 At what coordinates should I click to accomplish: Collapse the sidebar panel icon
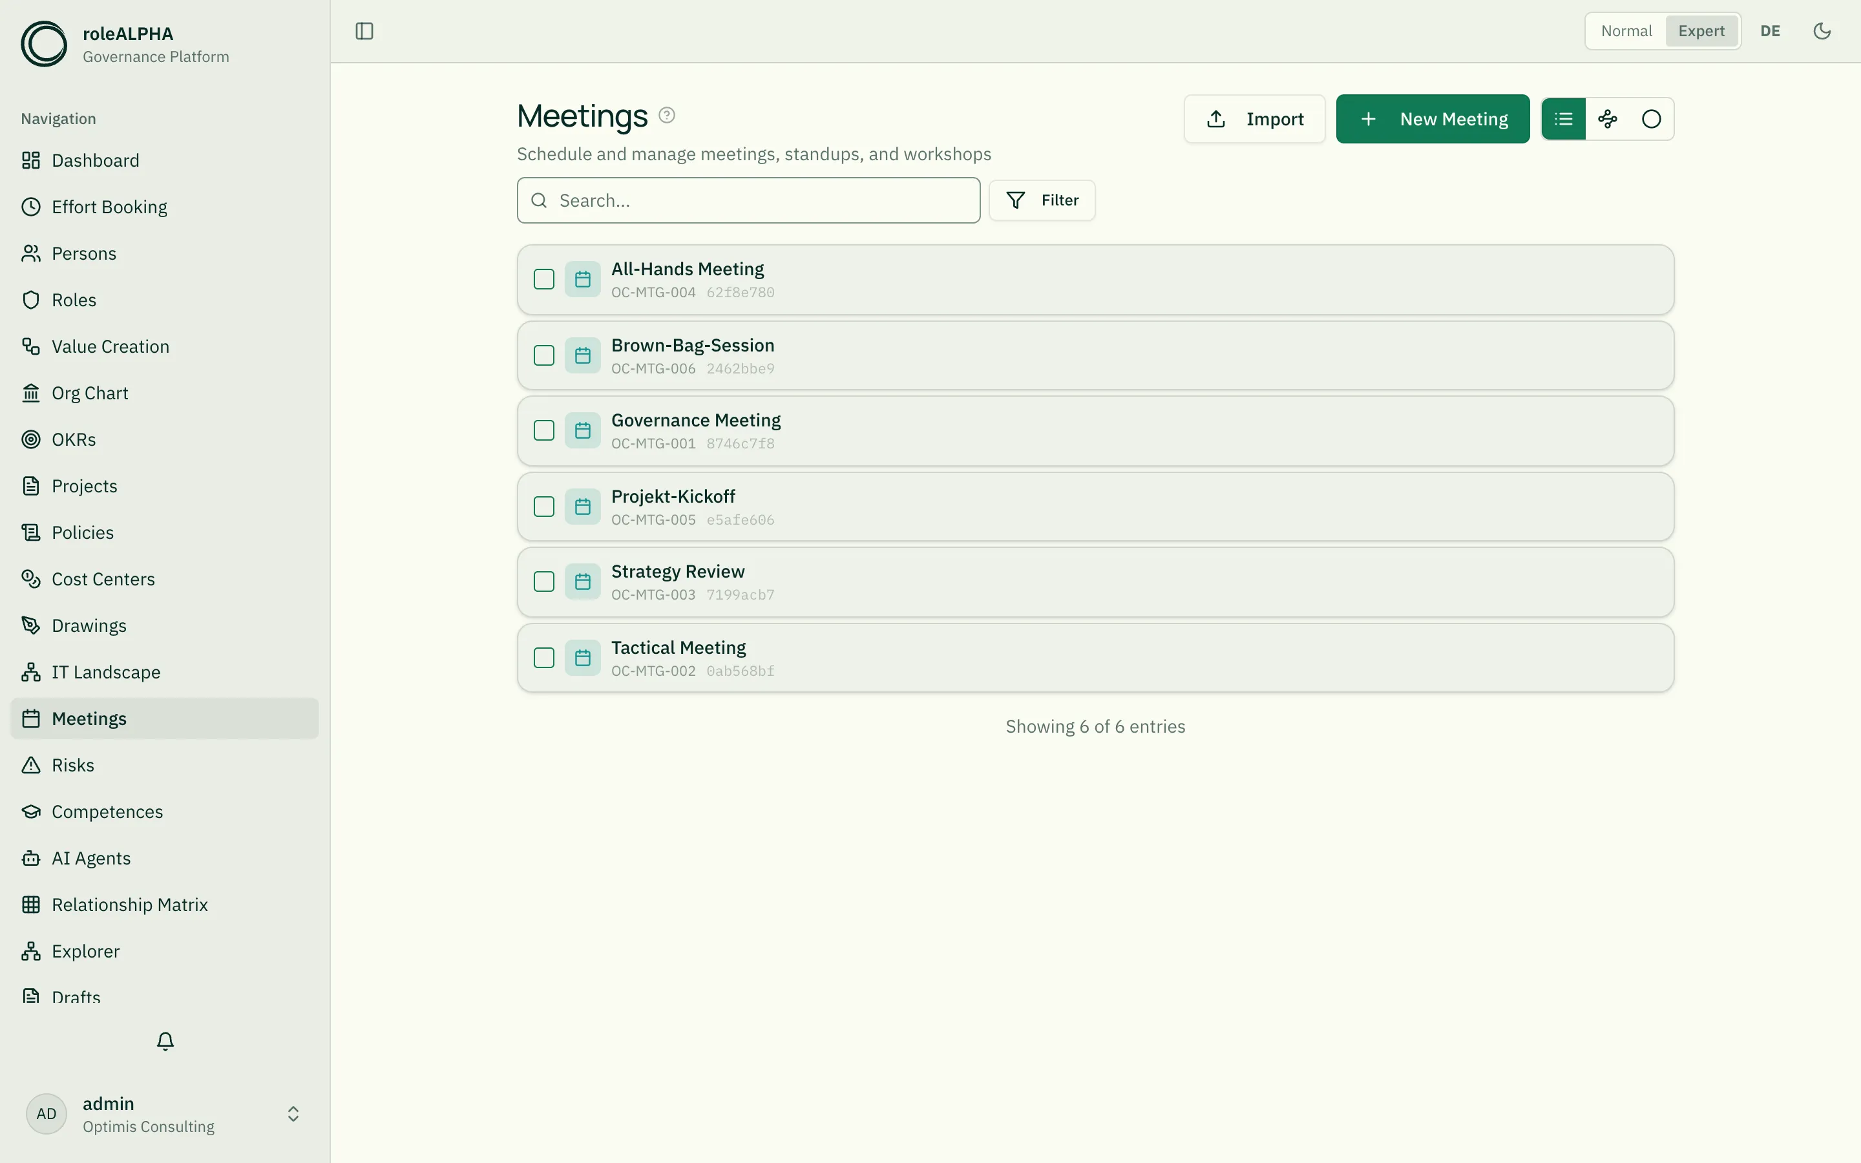pos(364,31)
